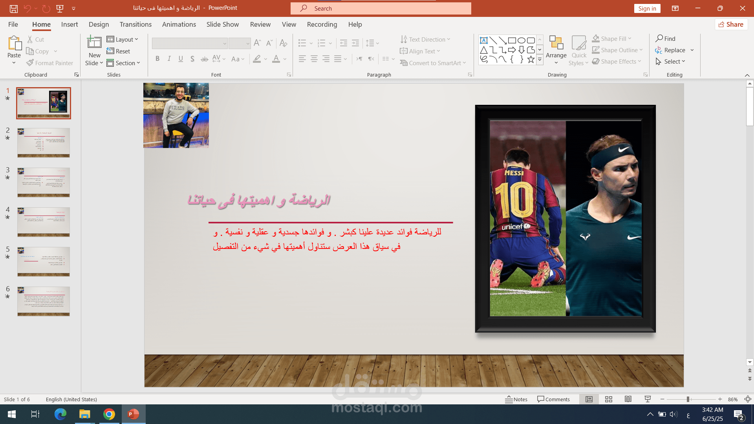Click the zoom slider handle
The image size is (754, 424).
pos(688,399)
